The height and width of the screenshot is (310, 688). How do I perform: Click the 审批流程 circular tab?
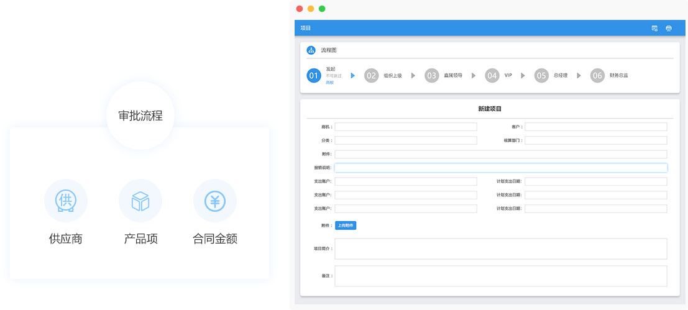tap(140, 116)
